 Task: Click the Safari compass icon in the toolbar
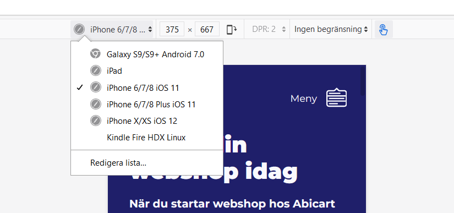79,29
